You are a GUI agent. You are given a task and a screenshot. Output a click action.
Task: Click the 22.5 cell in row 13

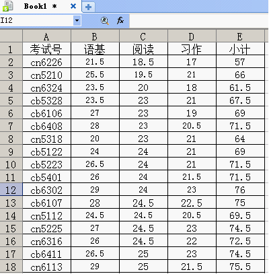pos(192,202)
